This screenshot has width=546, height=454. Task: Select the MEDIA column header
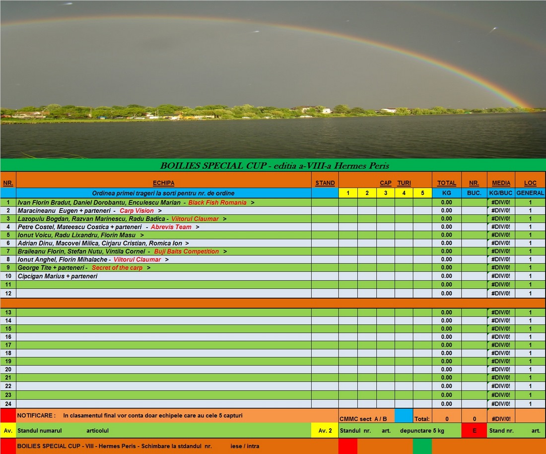[501, 183]
